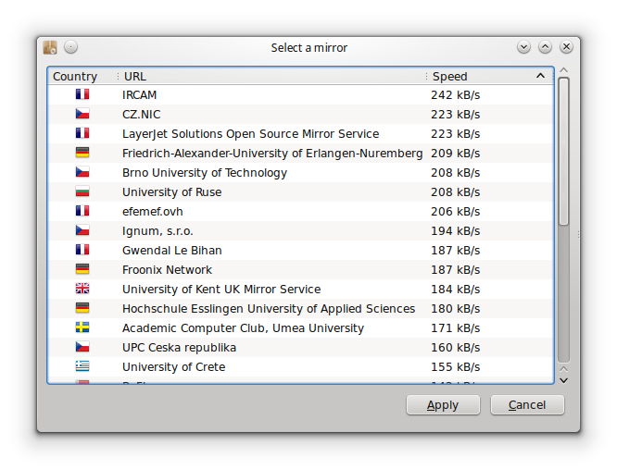Select the Gwendal Le Bihan mirror
The height and width of the screenshot is (469, 617).
coord(301,250)
